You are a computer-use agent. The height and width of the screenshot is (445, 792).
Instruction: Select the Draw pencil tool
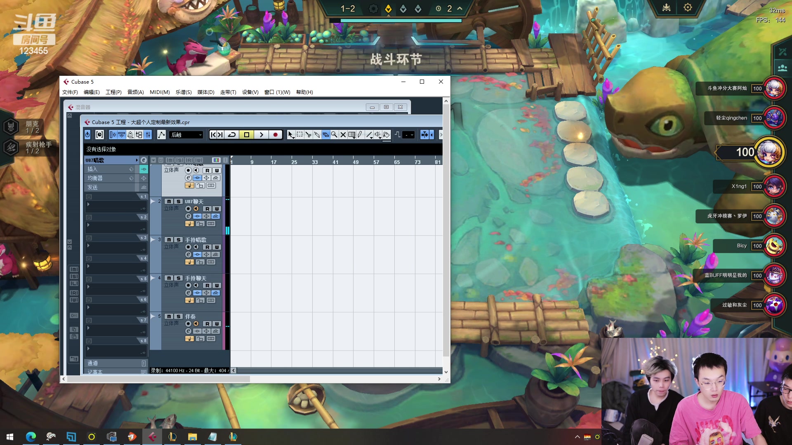[361, 135]
